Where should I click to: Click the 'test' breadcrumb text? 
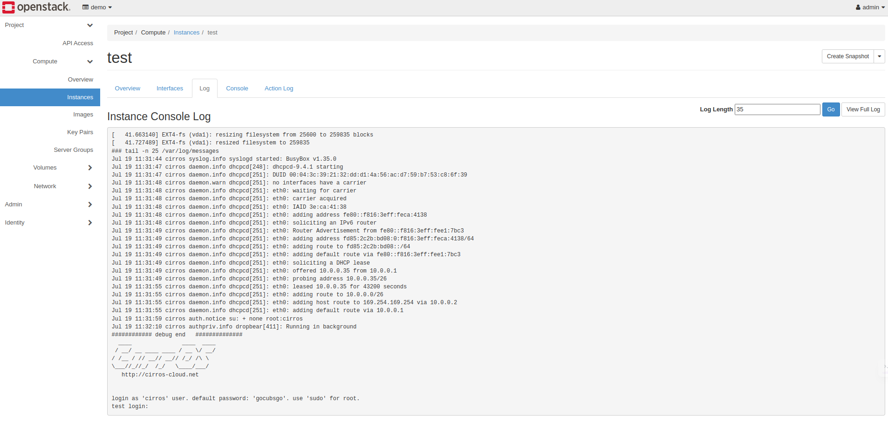point(212,33)
